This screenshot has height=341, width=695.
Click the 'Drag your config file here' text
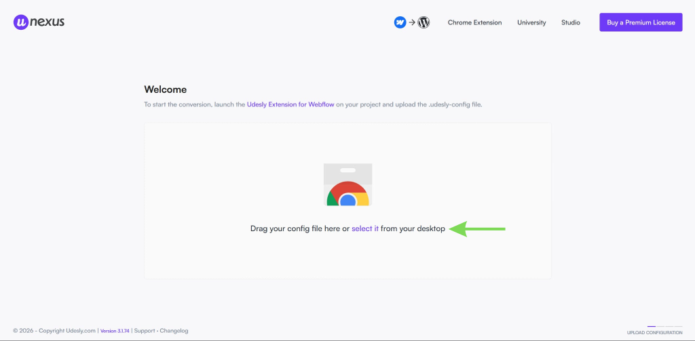click(296, 229)
